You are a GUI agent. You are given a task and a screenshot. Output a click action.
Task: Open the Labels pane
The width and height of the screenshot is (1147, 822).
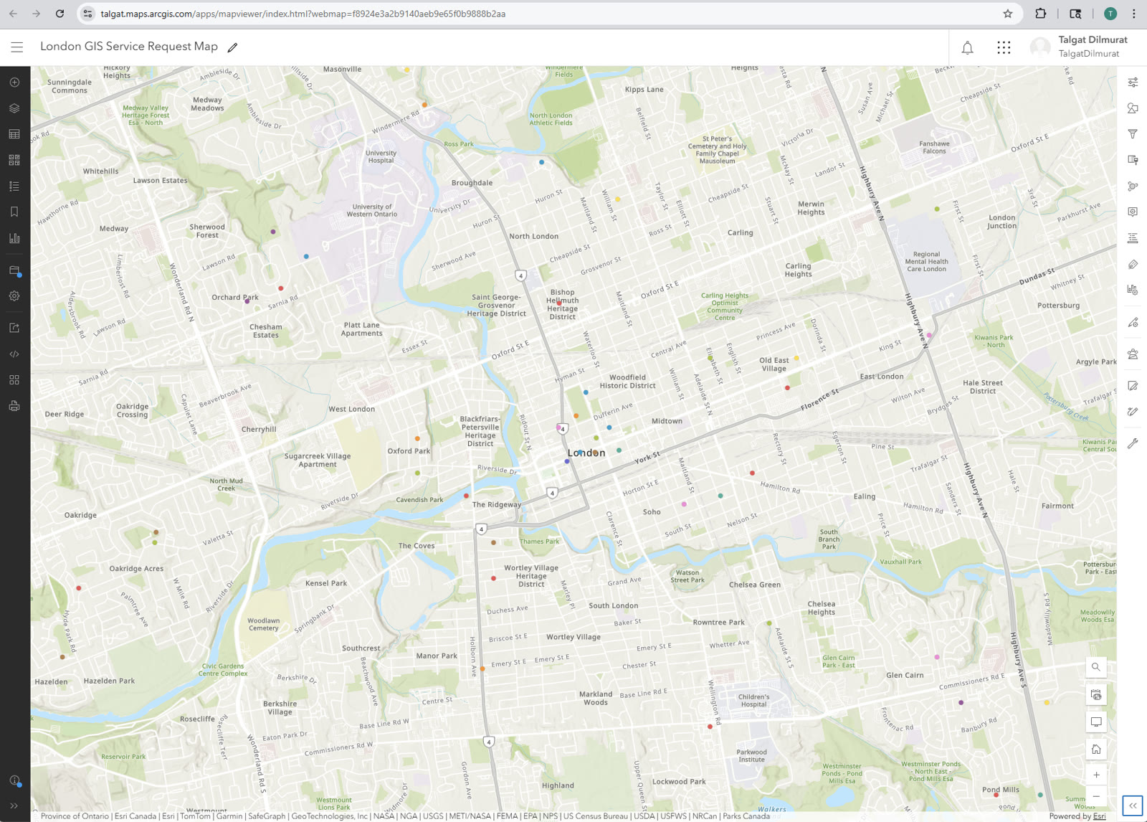1133,264
